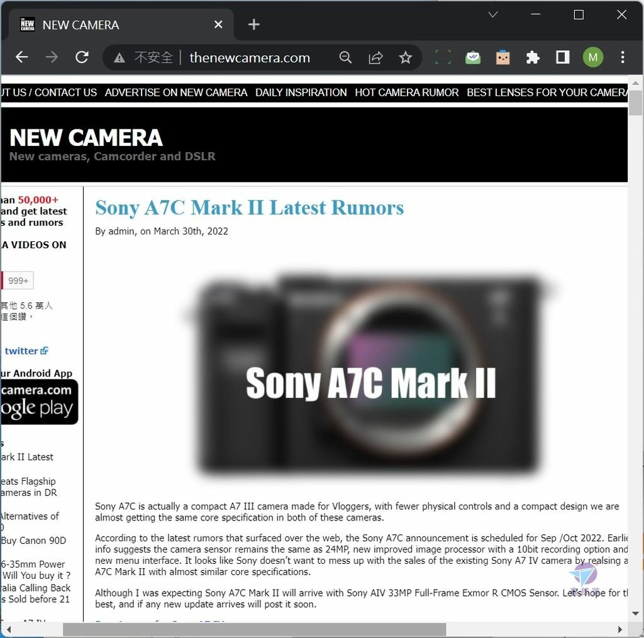Screen dimensions: 644x638
Task: Open the twitter link in sidebar
Action: pos(26,351)
